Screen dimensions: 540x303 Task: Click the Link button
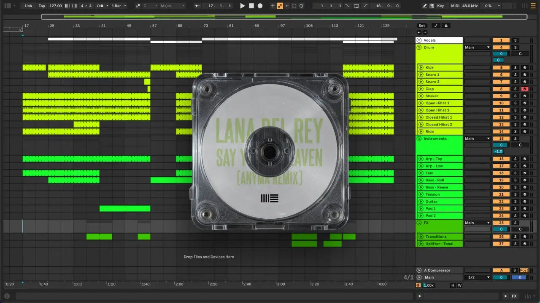pos(28,6)
